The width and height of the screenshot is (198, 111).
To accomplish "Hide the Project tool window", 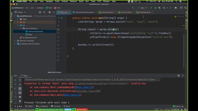I will pos(54,12).
